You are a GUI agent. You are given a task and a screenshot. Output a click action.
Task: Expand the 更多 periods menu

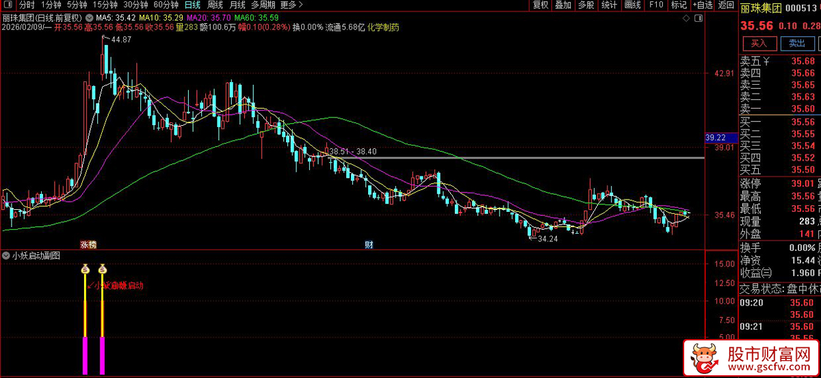coord(290,5)
